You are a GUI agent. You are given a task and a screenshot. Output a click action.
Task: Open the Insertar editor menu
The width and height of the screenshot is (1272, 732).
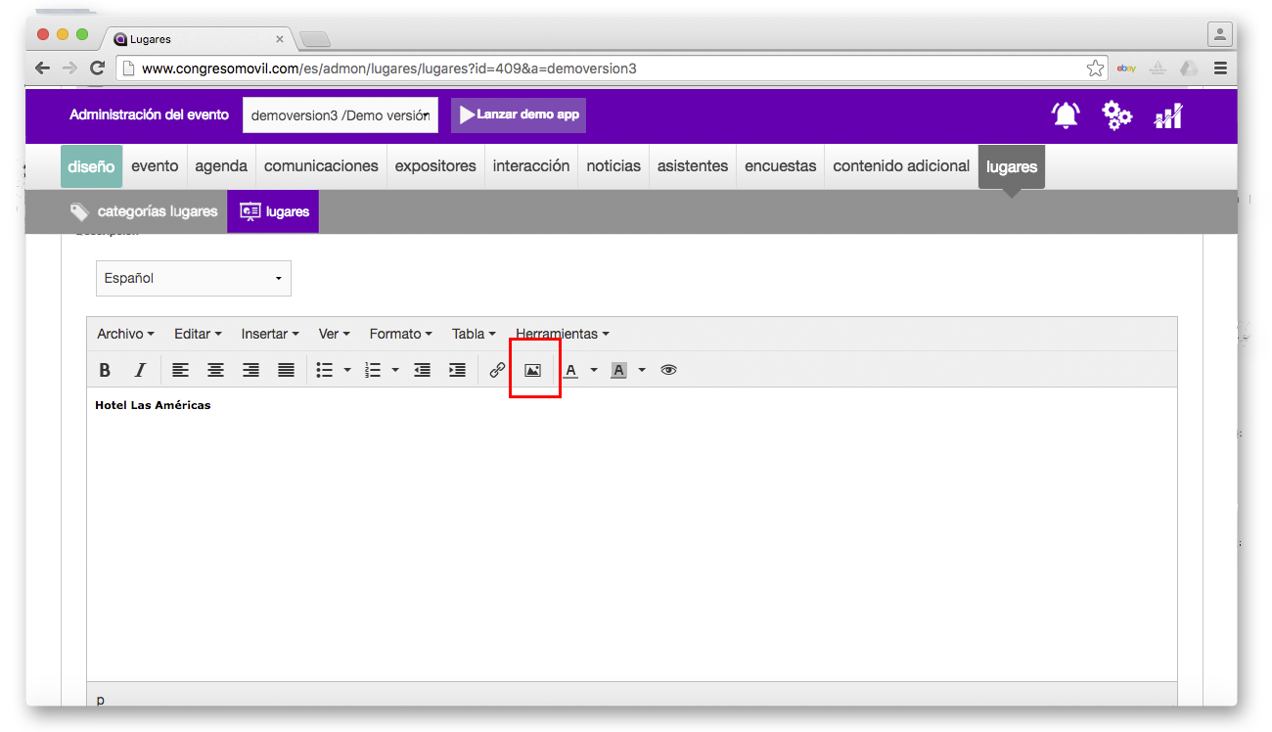[270, 334]
